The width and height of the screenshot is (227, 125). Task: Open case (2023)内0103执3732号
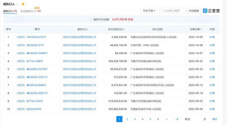[x=31, y=37]
